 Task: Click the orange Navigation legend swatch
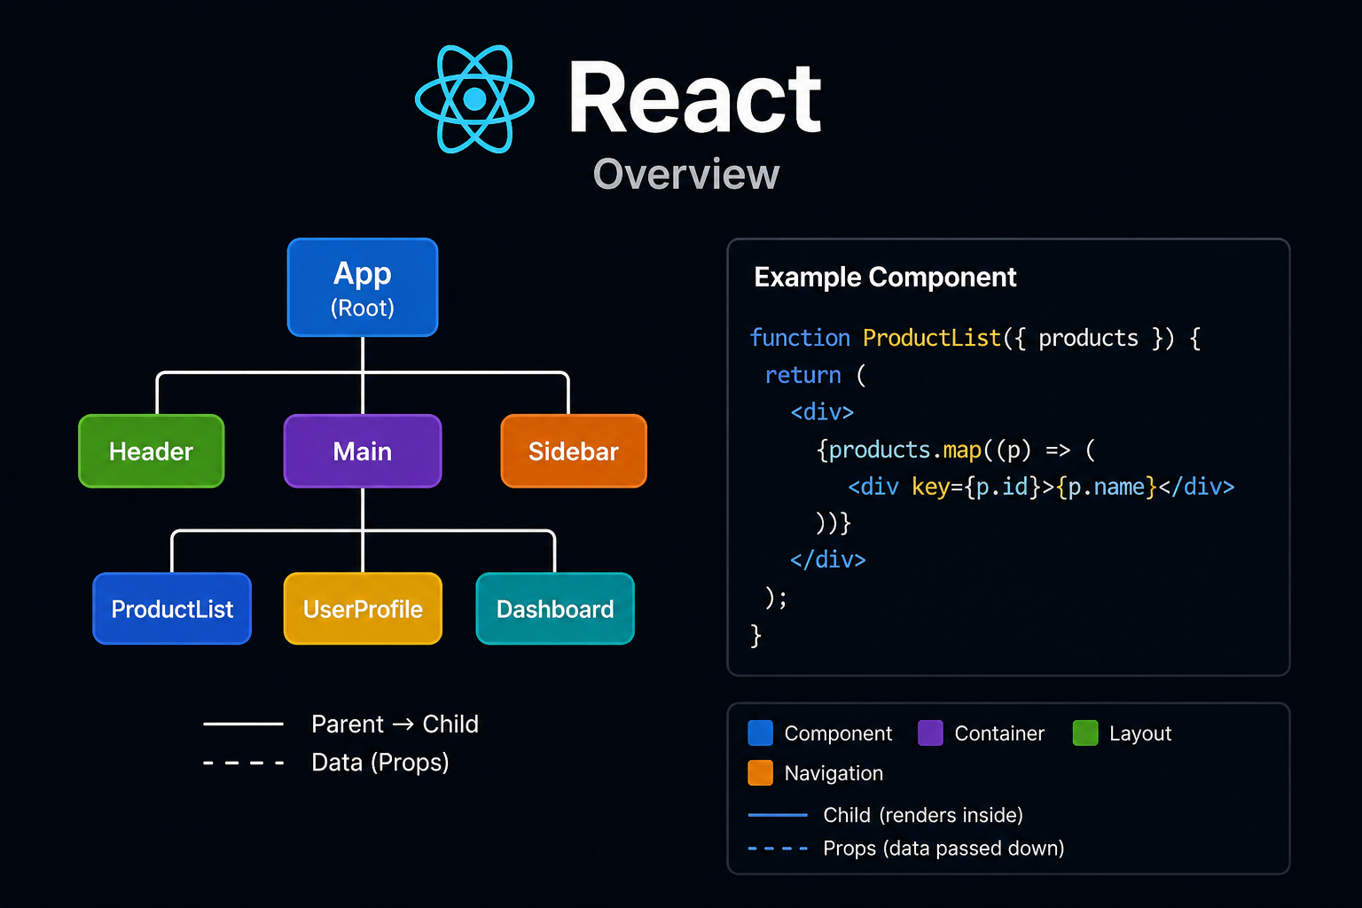click(761, 773)
